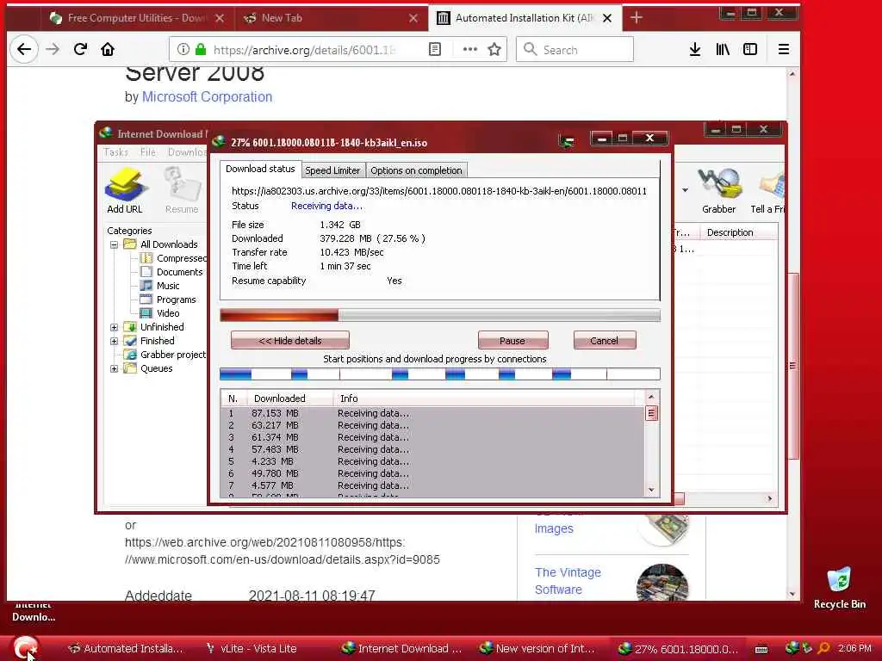Click the Firefox forward arrow button
The image size is (882, 661).
[53, 49]
